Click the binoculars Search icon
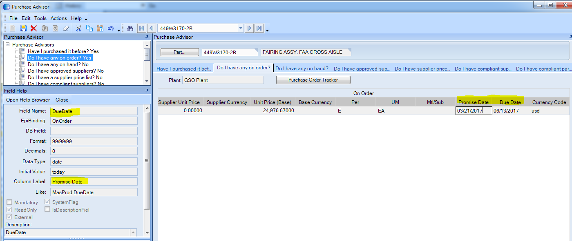 point(130,28)
